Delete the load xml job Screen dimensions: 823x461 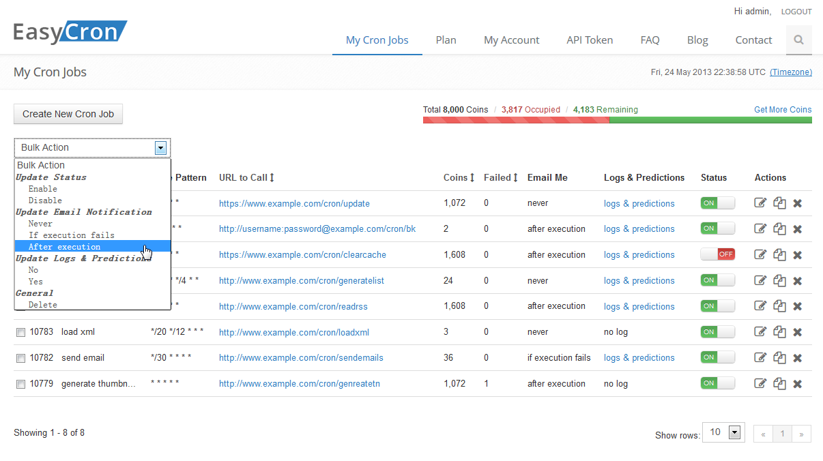(797, 332)
